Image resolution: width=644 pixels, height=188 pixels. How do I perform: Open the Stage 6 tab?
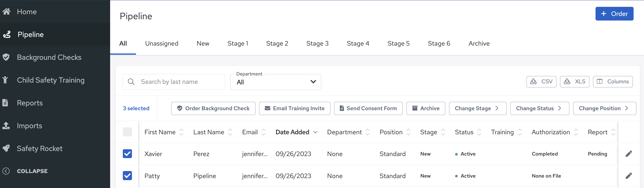coord(439,43)
